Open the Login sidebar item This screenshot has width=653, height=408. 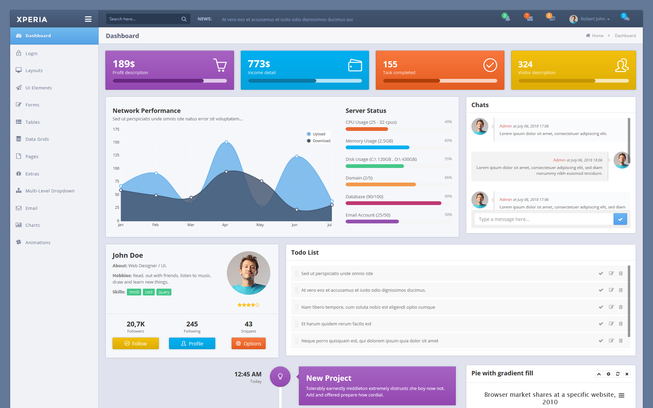point(54,53)
